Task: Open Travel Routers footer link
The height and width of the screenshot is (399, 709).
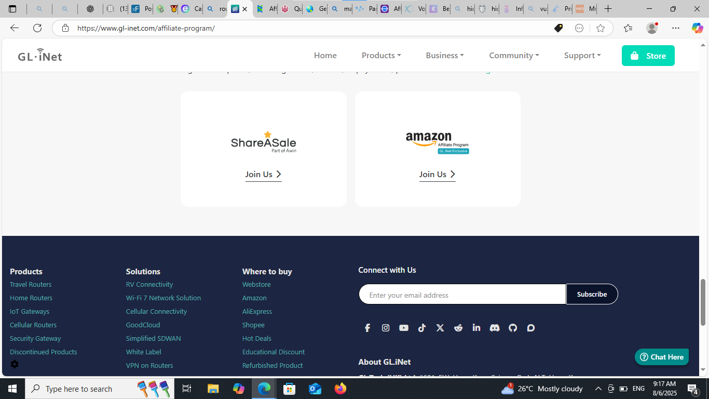Action: [31, 284]
